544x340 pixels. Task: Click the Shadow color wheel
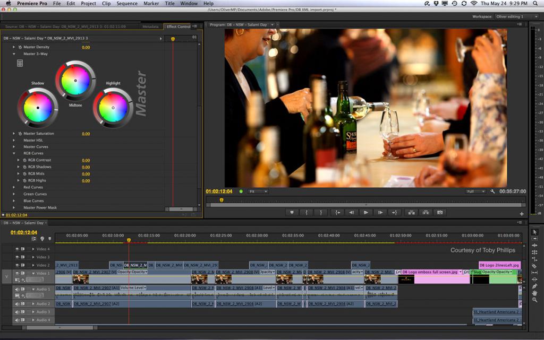[x=38, y=108]
